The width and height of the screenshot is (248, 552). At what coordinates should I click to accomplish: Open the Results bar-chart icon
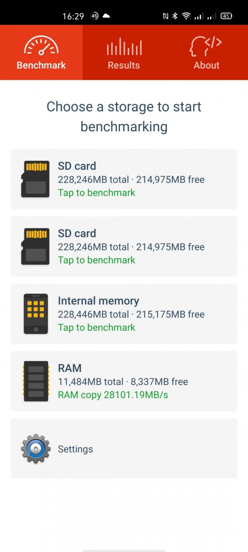(x=124, y=47)
